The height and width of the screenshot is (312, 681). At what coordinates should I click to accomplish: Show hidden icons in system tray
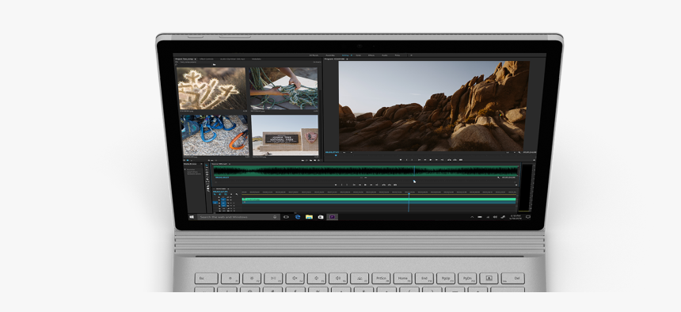(x=472, y=217)
